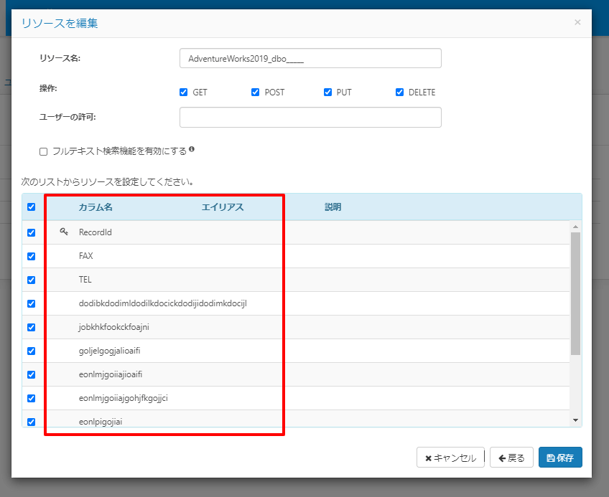Click the 説明 column header
Image resolution: width=609 pixels, height=497 pixels.
click(333, 207)
